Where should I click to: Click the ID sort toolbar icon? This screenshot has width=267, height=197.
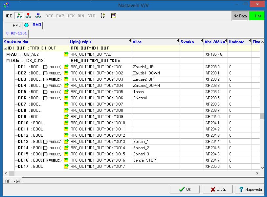(103, 16)
